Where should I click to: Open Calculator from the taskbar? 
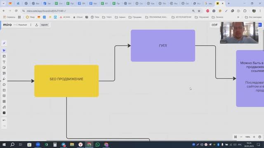[x=55, y=144]
